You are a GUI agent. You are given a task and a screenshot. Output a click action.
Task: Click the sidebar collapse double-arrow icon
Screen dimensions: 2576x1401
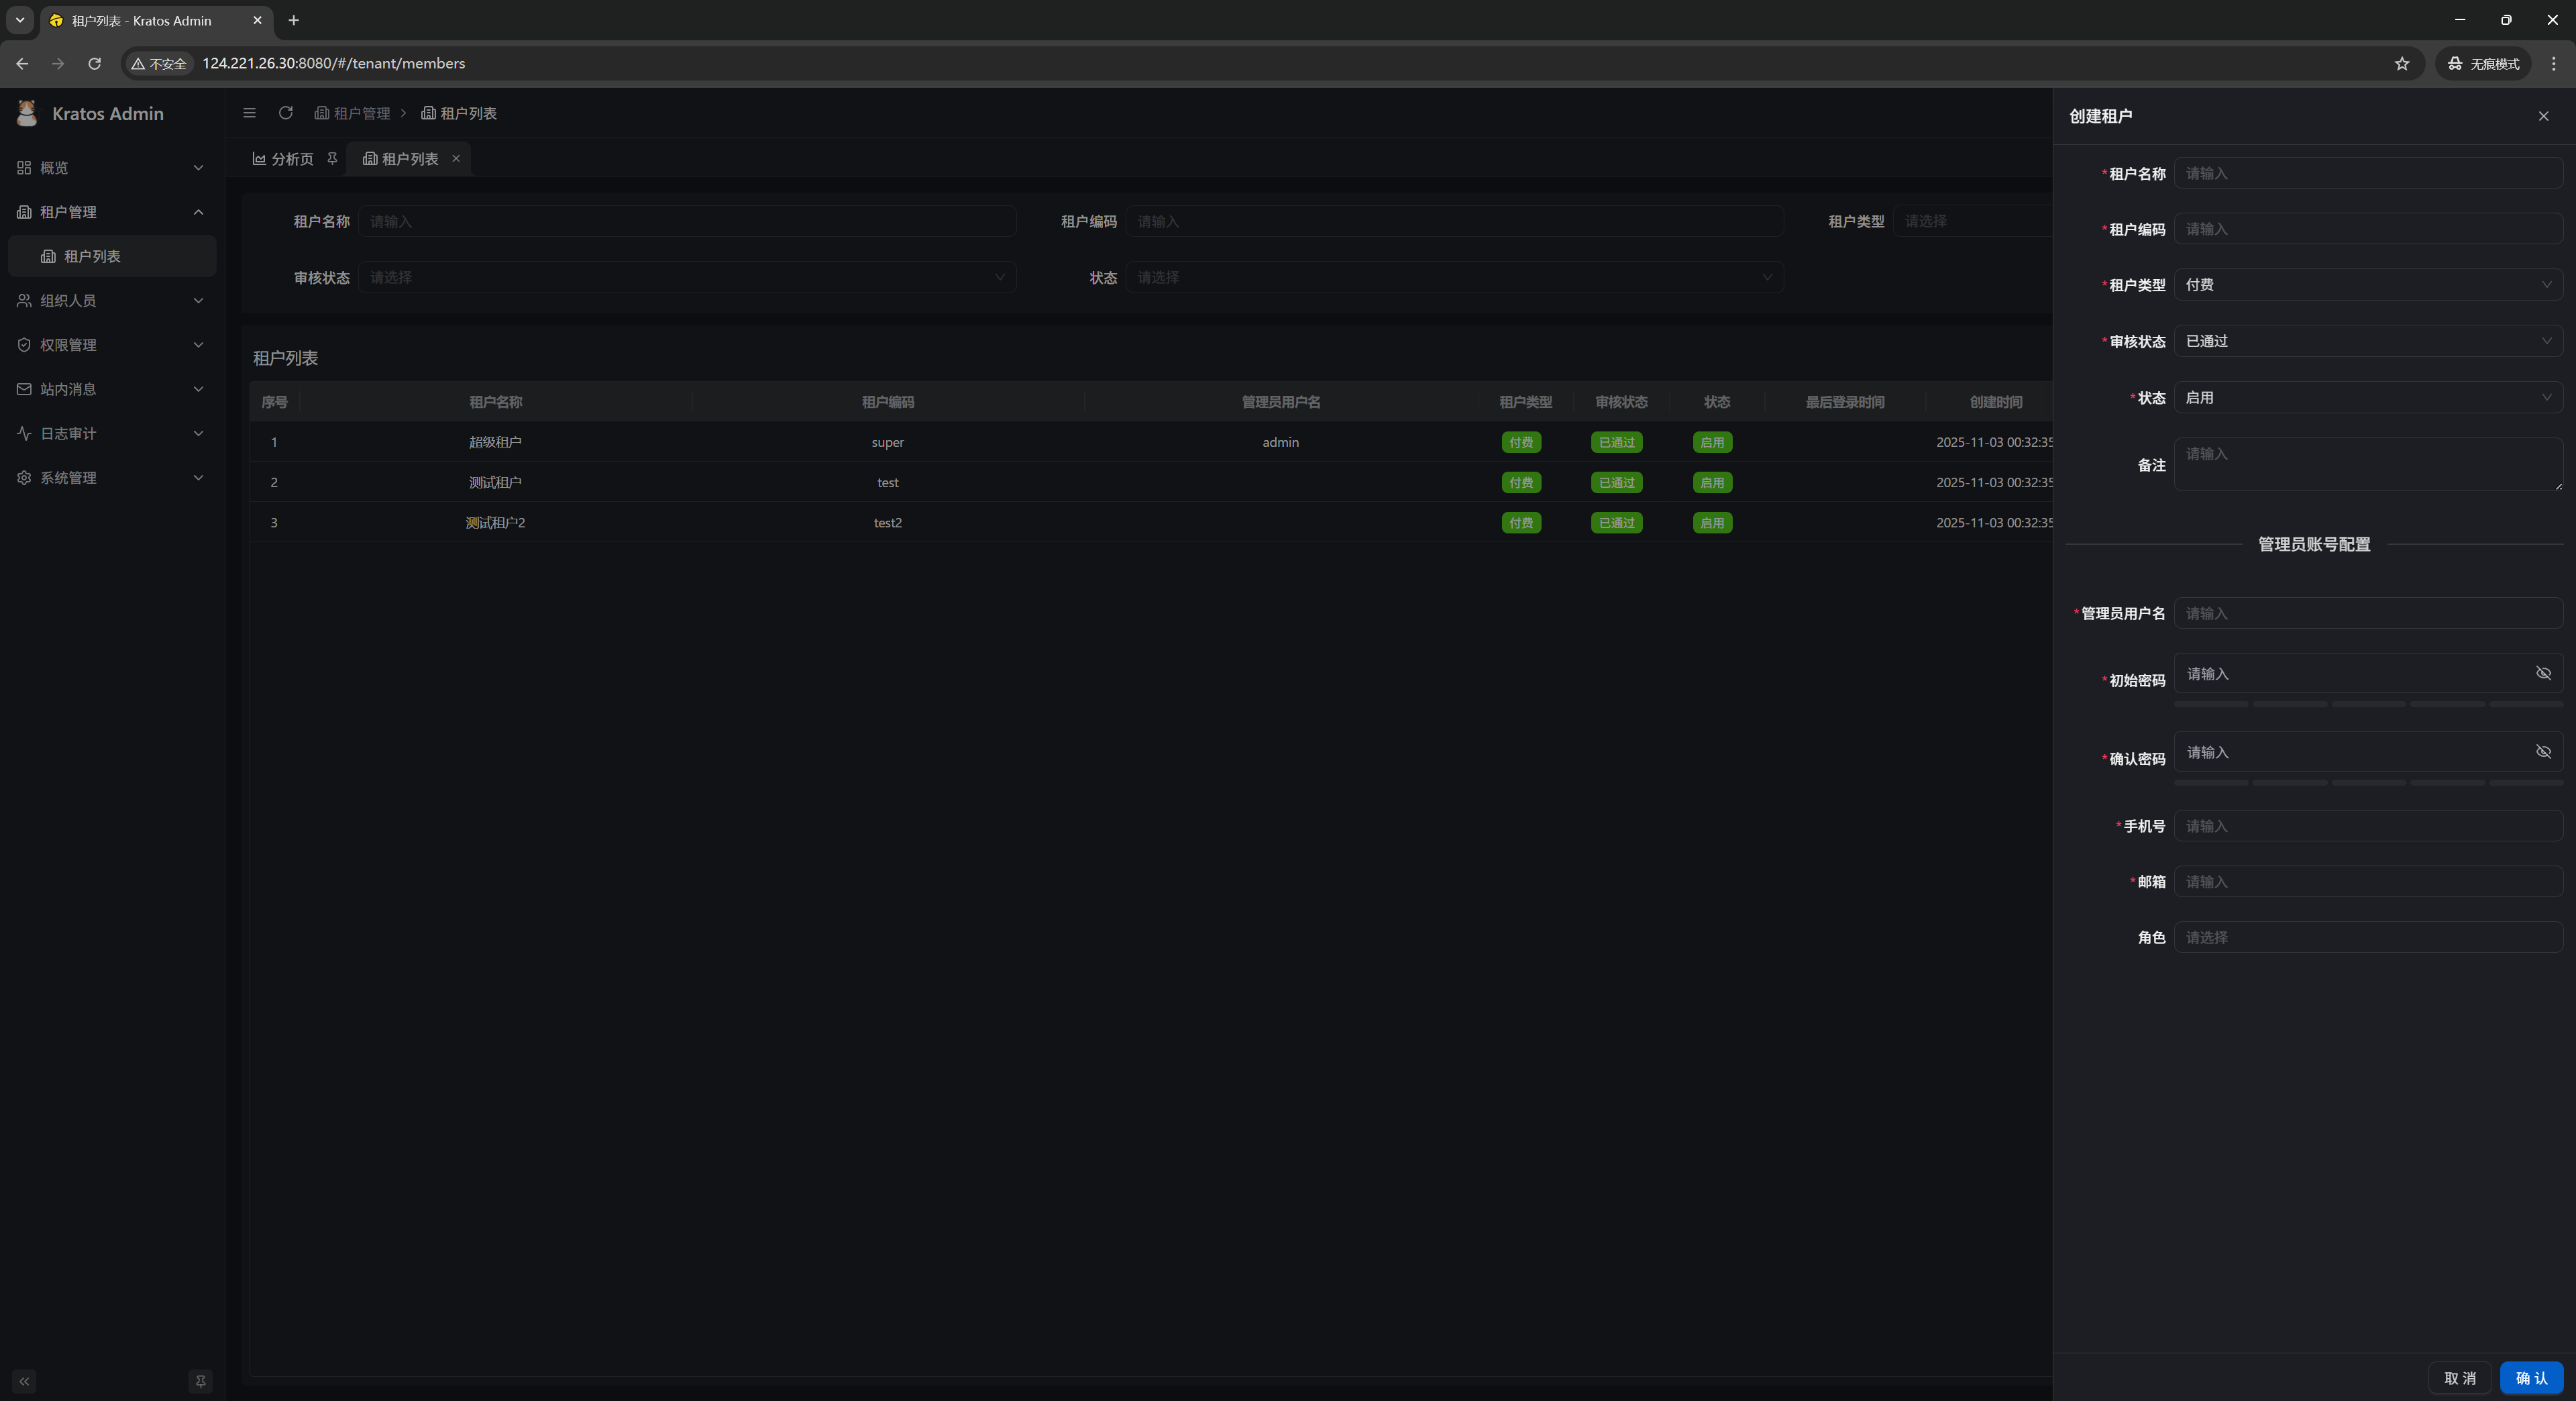click(24, 1381)
